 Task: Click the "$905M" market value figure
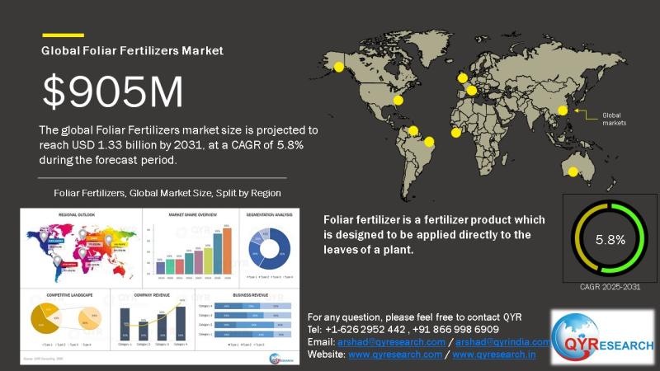coord(113,92)
